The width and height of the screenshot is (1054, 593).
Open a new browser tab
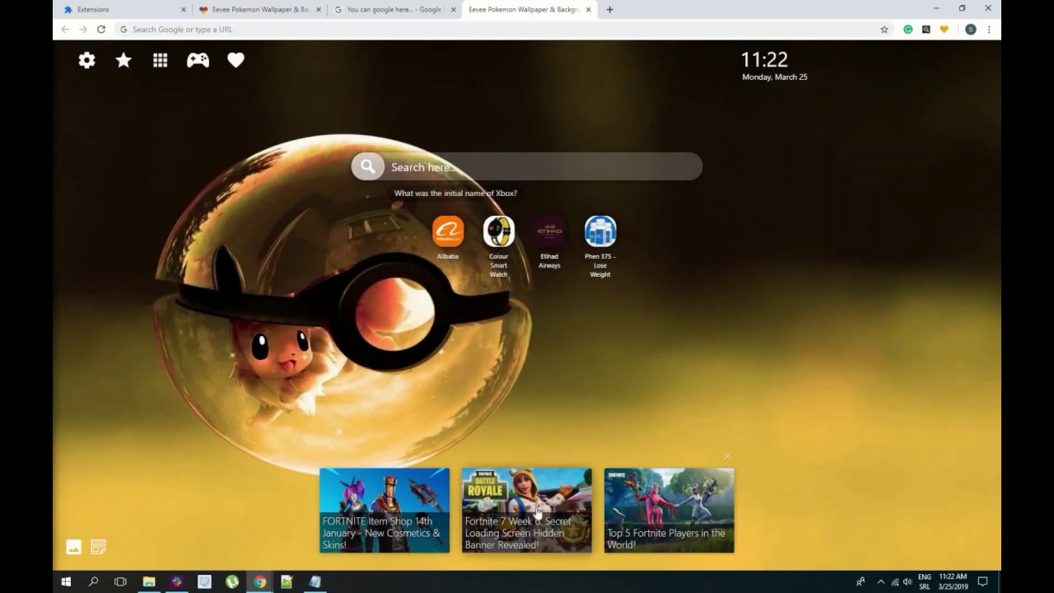coord(609,10)
